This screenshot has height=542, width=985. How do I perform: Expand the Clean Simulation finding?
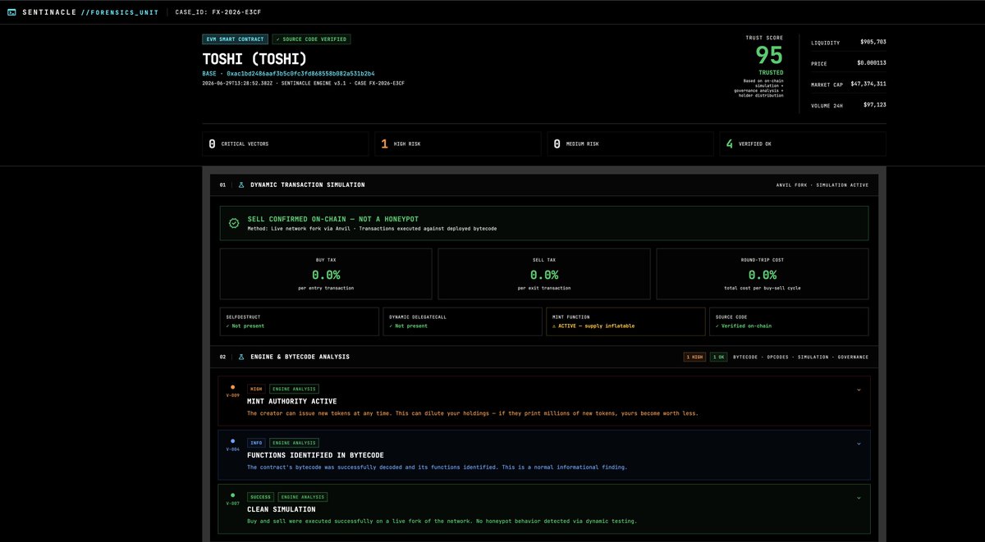point(859,498)
